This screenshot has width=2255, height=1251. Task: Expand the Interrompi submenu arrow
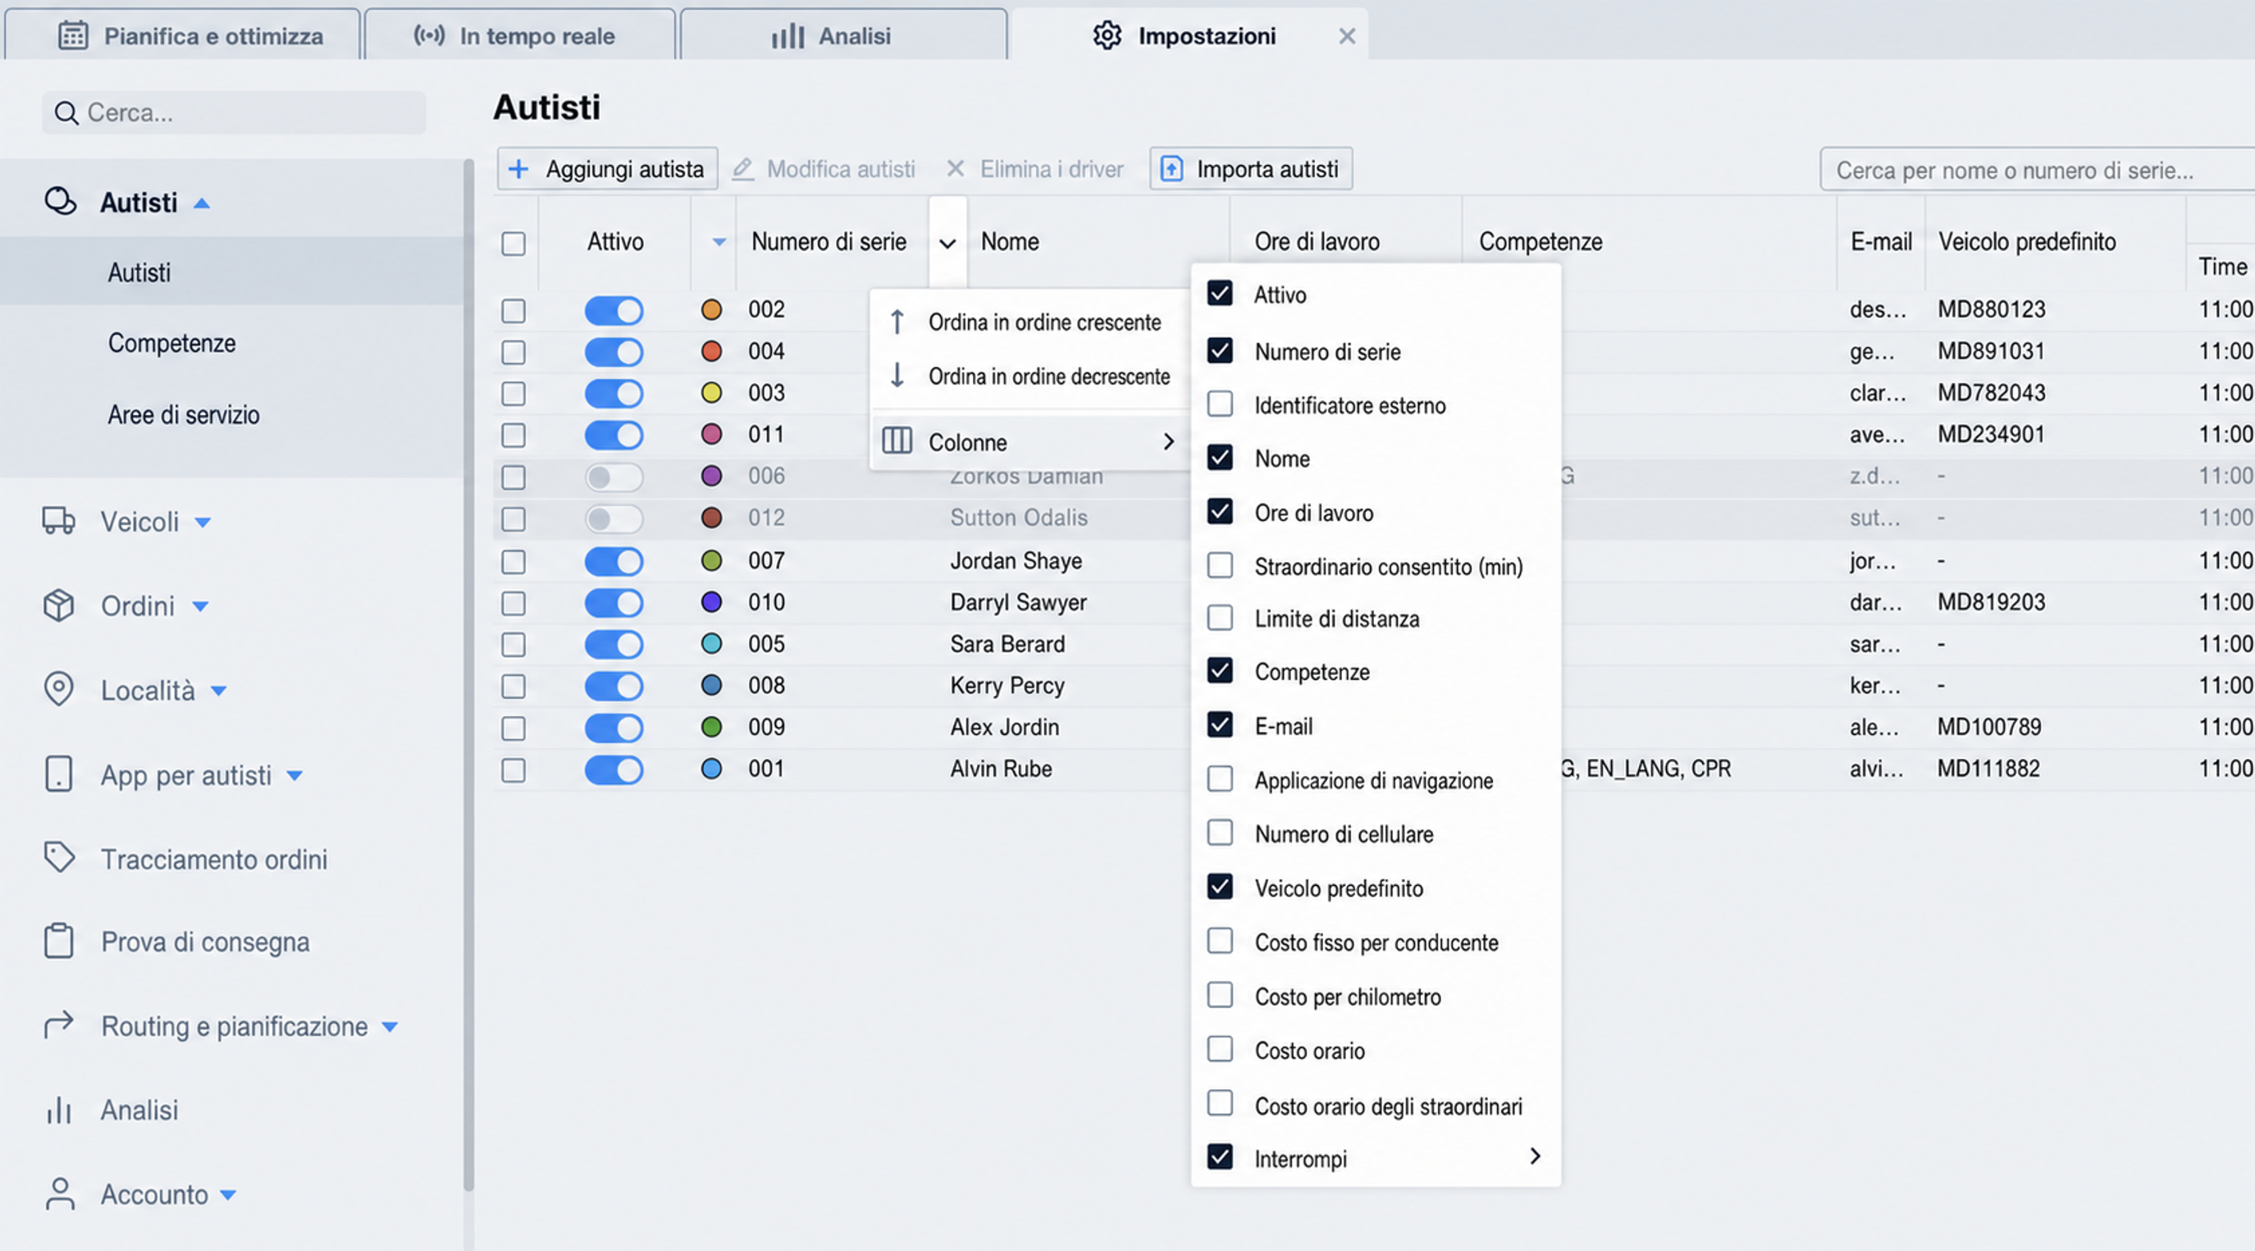pyautogui.click(x=1535, y=1157)
